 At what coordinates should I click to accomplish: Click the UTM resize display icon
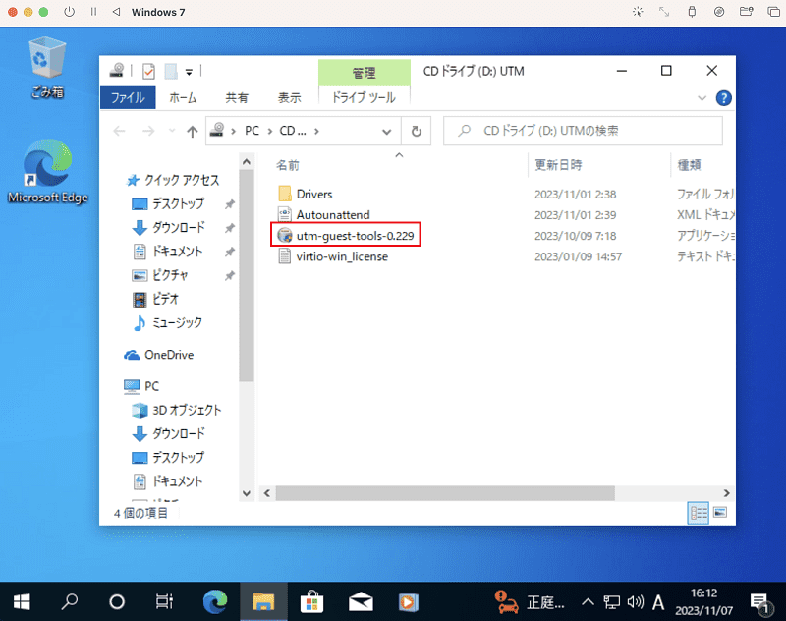664,12
